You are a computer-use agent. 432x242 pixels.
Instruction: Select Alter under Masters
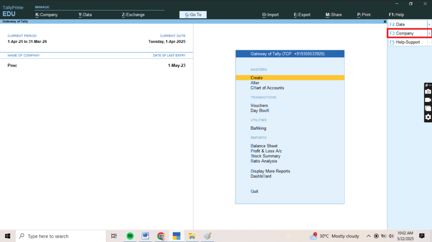pyautogui.click(x=255, y=83)
